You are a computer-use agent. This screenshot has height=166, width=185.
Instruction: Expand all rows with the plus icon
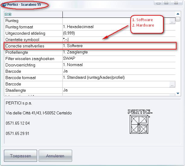[10, 14]
